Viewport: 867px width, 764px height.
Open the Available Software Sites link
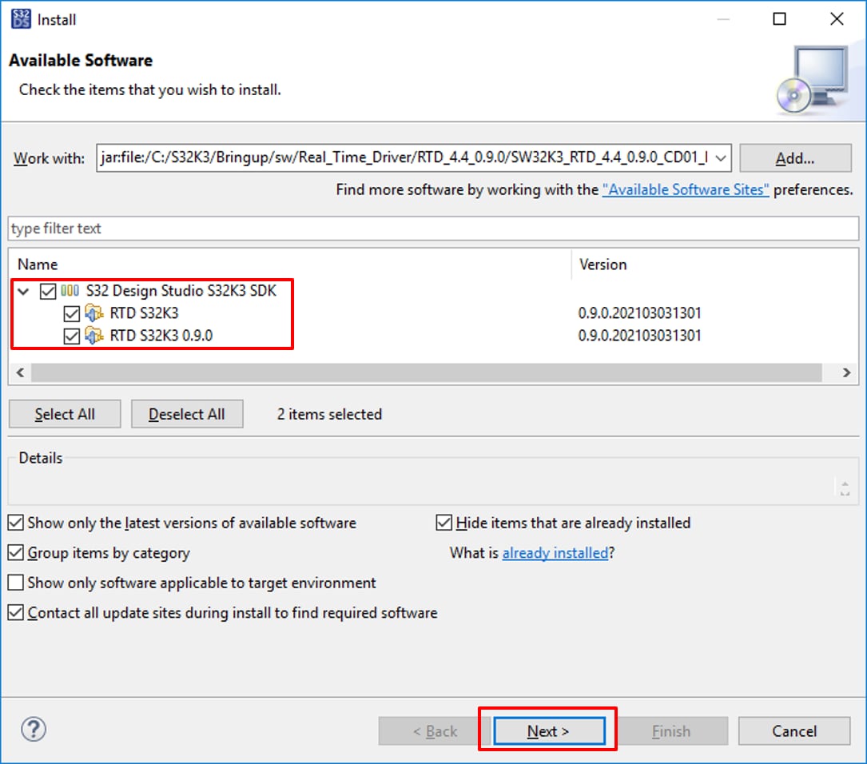(686, 190)
